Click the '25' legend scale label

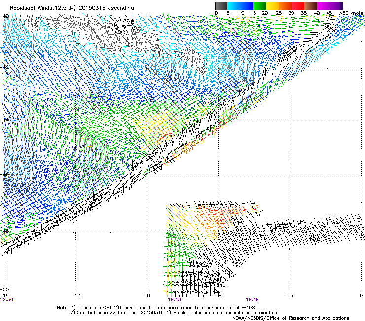pyautogui.click(x=279, y=13)
